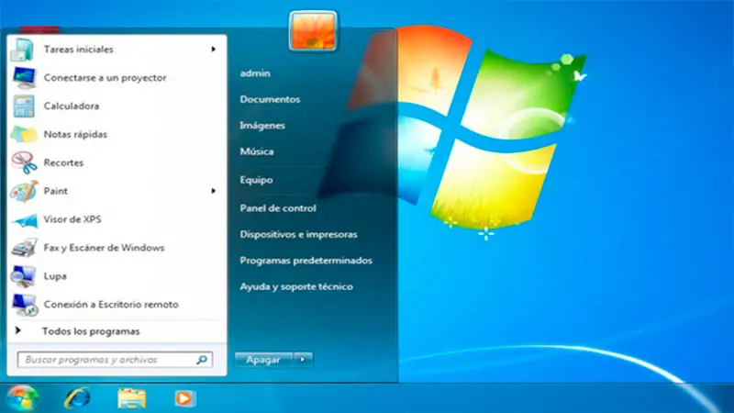The height and width of the screenshot is (413, 734).
Task: Open Panel de control
Action: (278, 208)
